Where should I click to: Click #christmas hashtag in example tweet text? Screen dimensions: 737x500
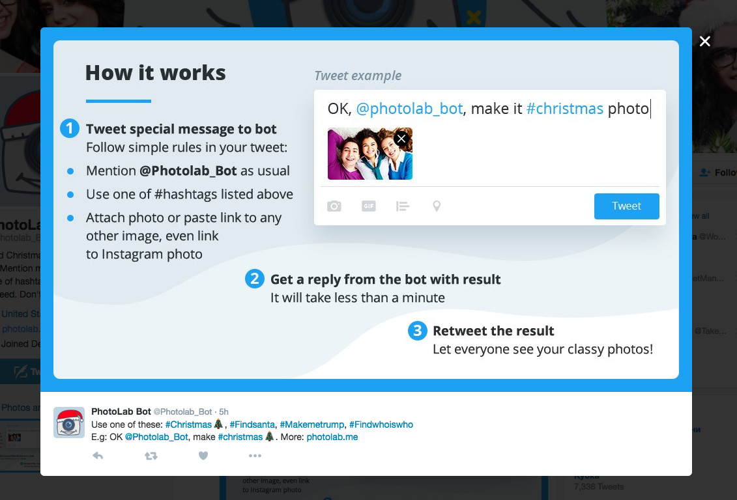[x=564, y=109]
